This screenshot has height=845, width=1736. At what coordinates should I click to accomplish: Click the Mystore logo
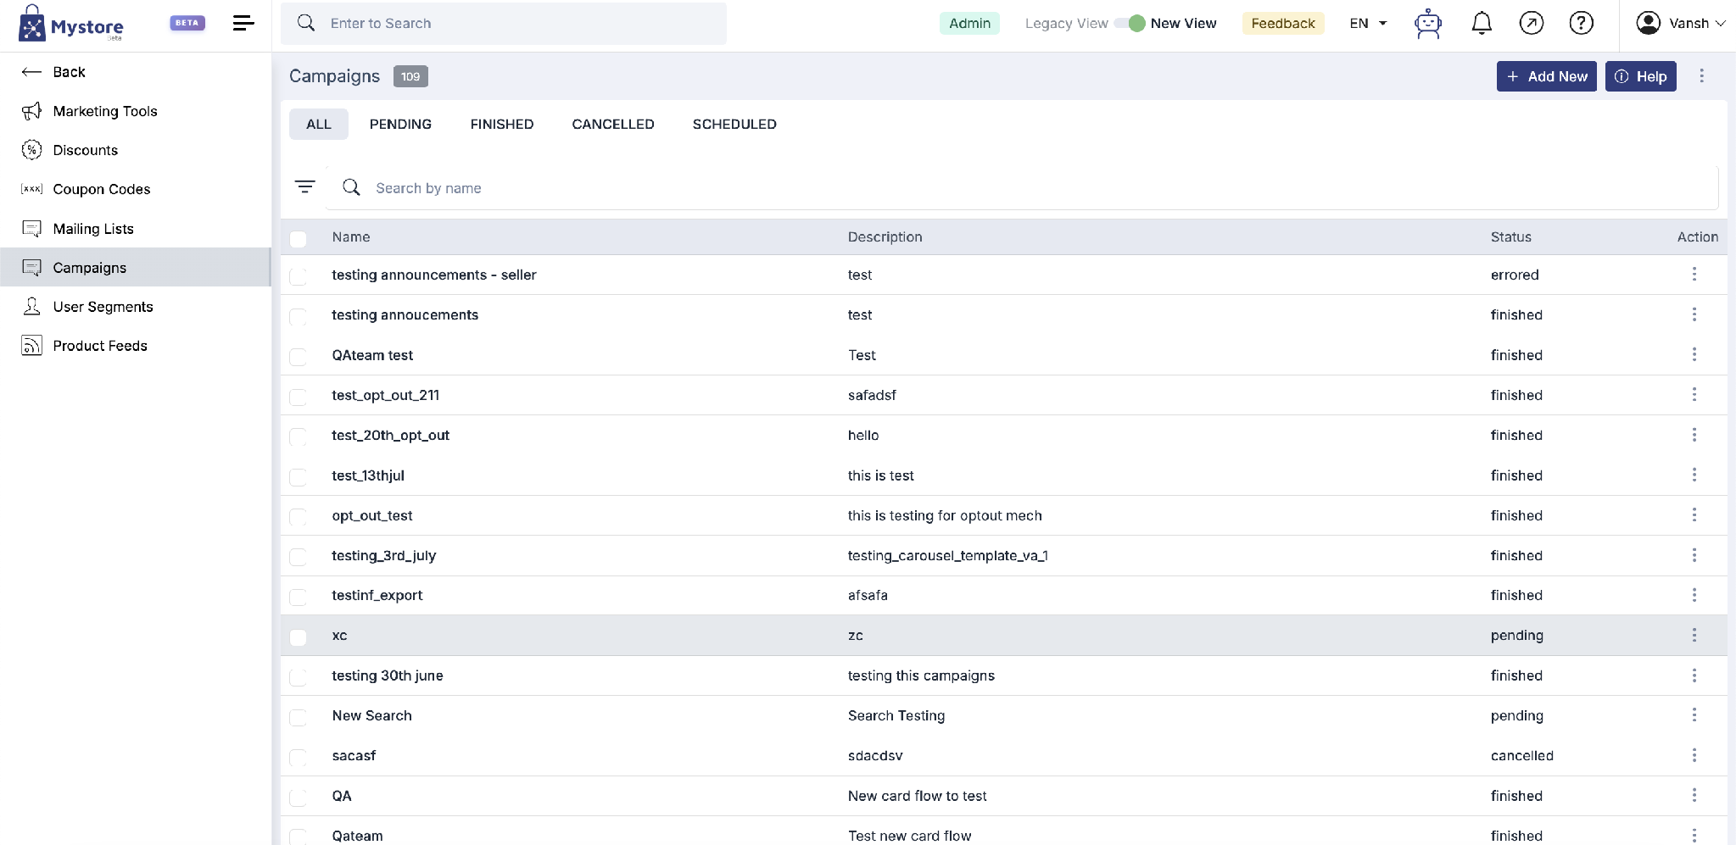tap(71, 24)
